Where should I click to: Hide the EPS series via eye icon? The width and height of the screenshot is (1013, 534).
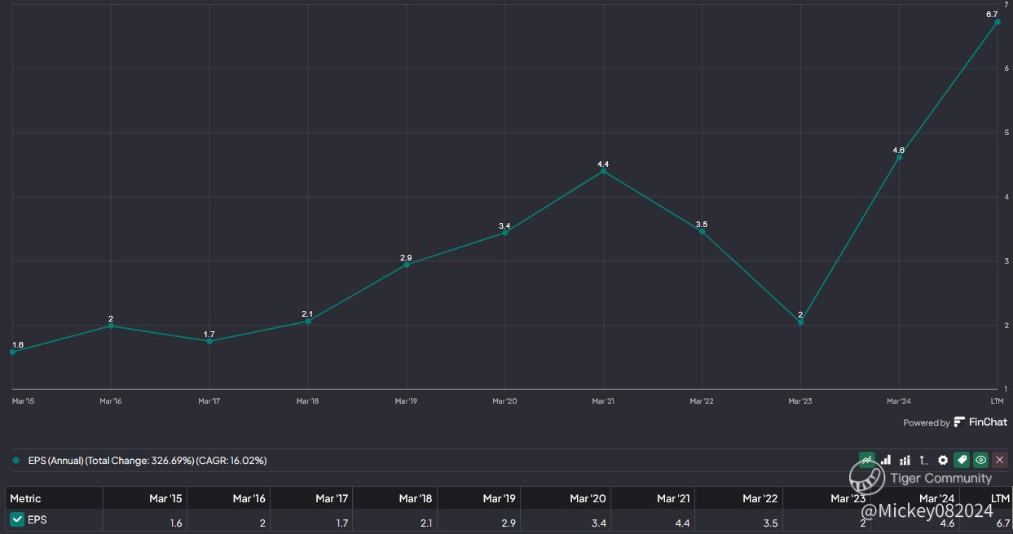coord(981,460)
